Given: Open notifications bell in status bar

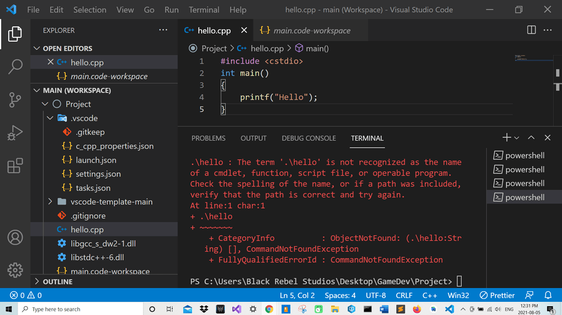Looking at the screenshot, I should (x=548, y=295).
